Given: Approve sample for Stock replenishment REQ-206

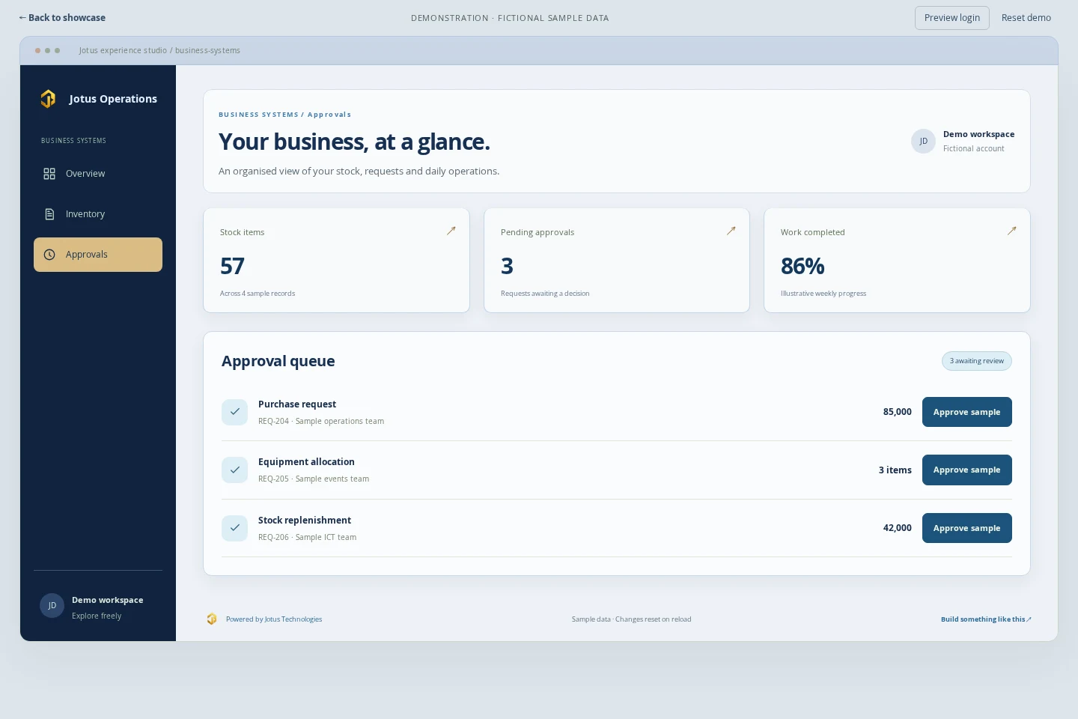Looking at the screenshot, I should pos(967,528).
